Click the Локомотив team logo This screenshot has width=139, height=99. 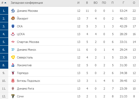[x=13, y=65]
